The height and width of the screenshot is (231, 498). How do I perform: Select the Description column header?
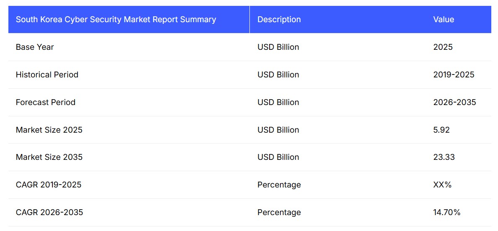coord(279,20)
